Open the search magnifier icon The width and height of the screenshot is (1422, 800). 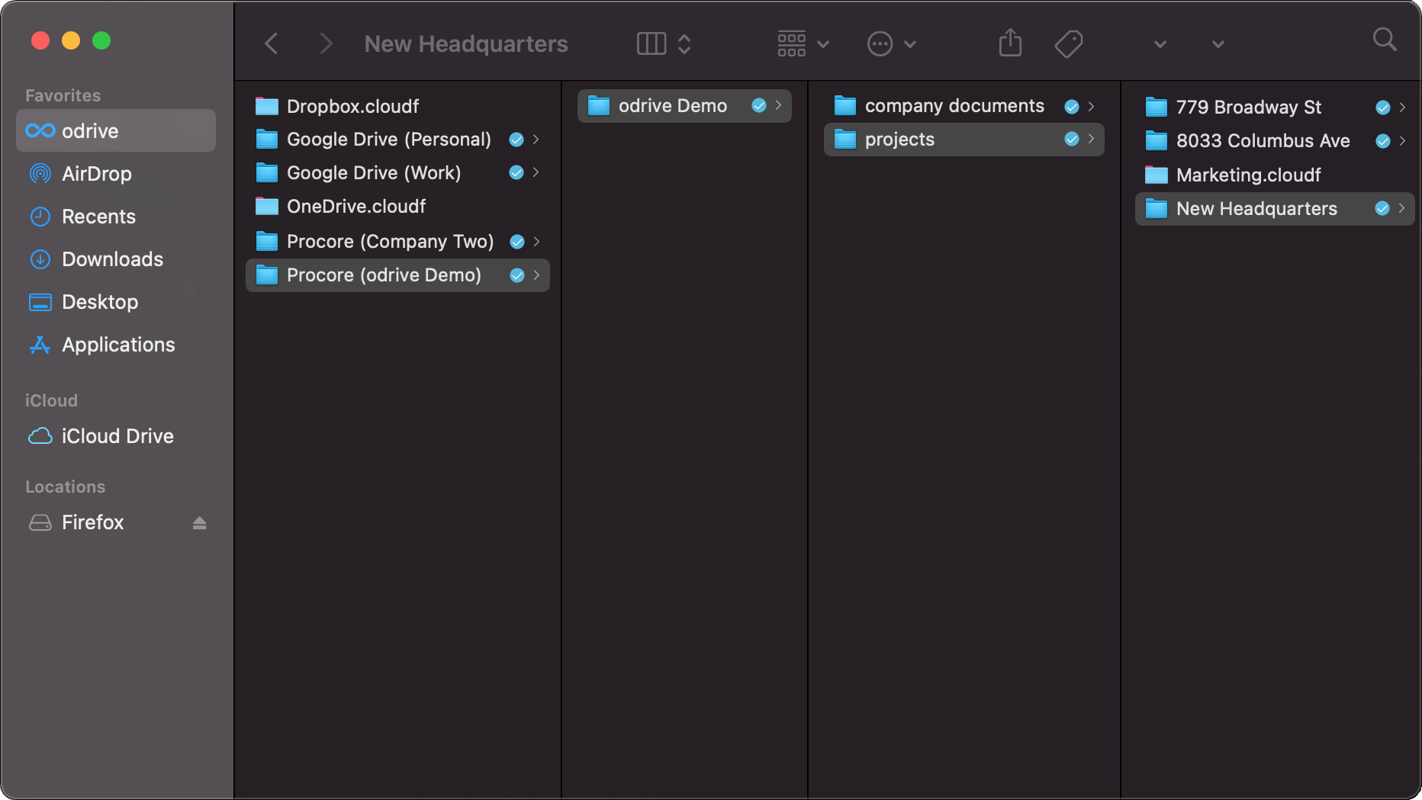(x=1384, y=40)
